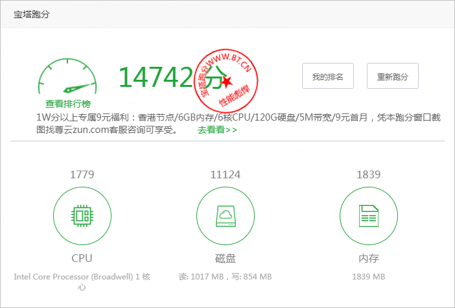455x308 pixels.
Task: Click the disk read 1017 MB write text
Action: pos(225,277)
